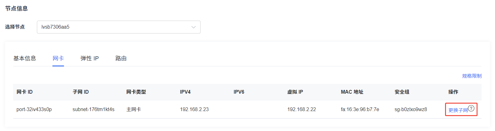This screenshot has width=495, height=131.
Task: Click the port-32iv433s0p network card ID
Action: [34, 110]
